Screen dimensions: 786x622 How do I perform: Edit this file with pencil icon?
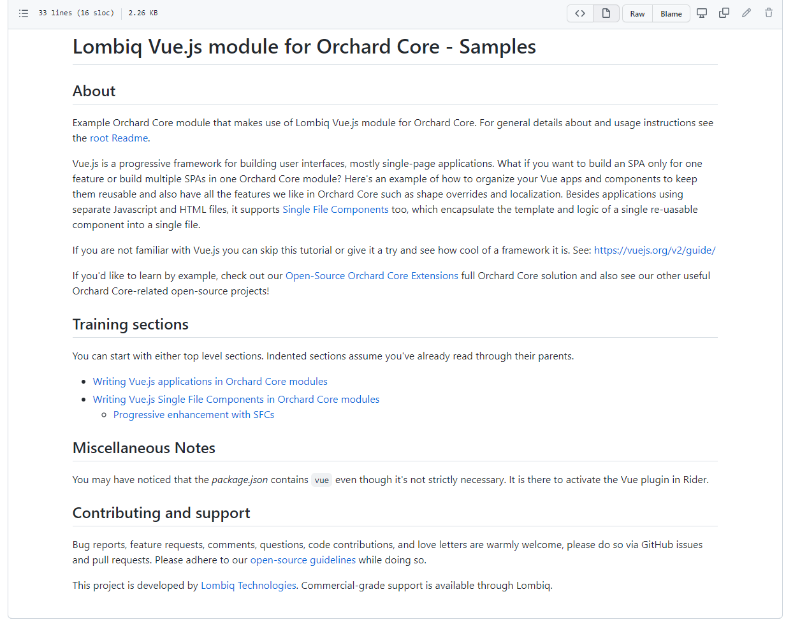click(746, 13)
